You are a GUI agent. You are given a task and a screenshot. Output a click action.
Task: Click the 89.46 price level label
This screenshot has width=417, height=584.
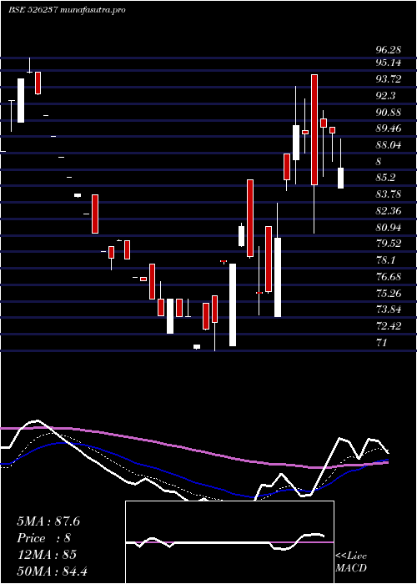point(389,128)
